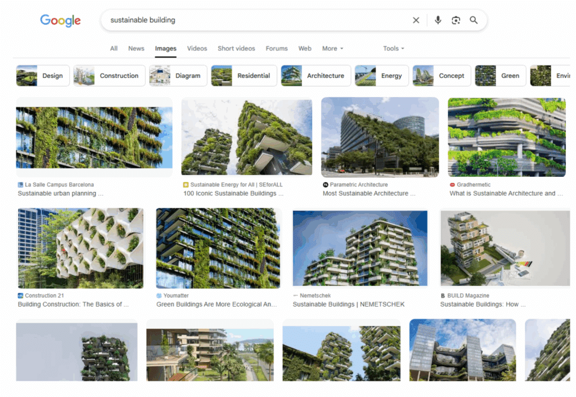
Task: Open 'Building Construction: The Basics of ...' link
Action: pos(73,304)
